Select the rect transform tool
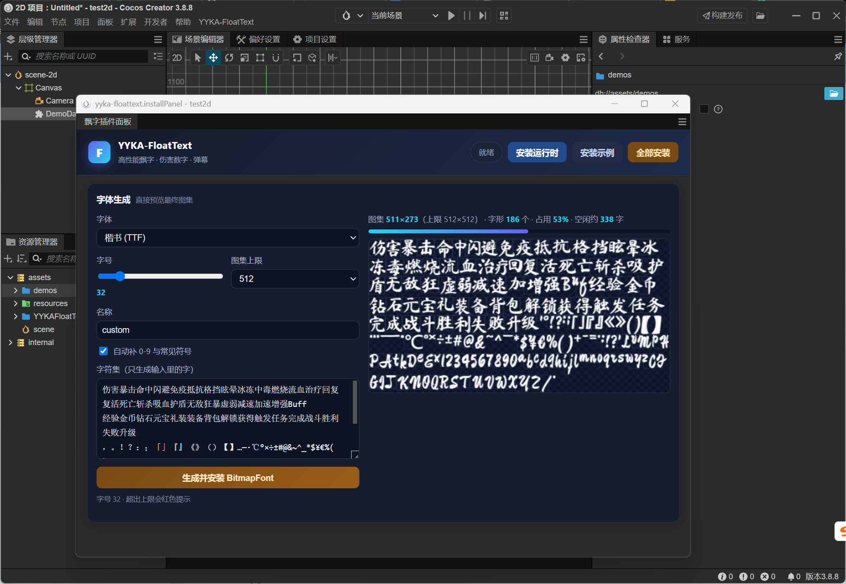 point(260,58)
